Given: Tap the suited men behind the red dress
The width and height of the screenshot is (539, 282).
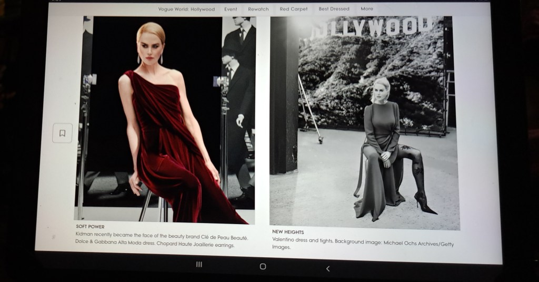Looking at the screenshot, I should 239,79.
